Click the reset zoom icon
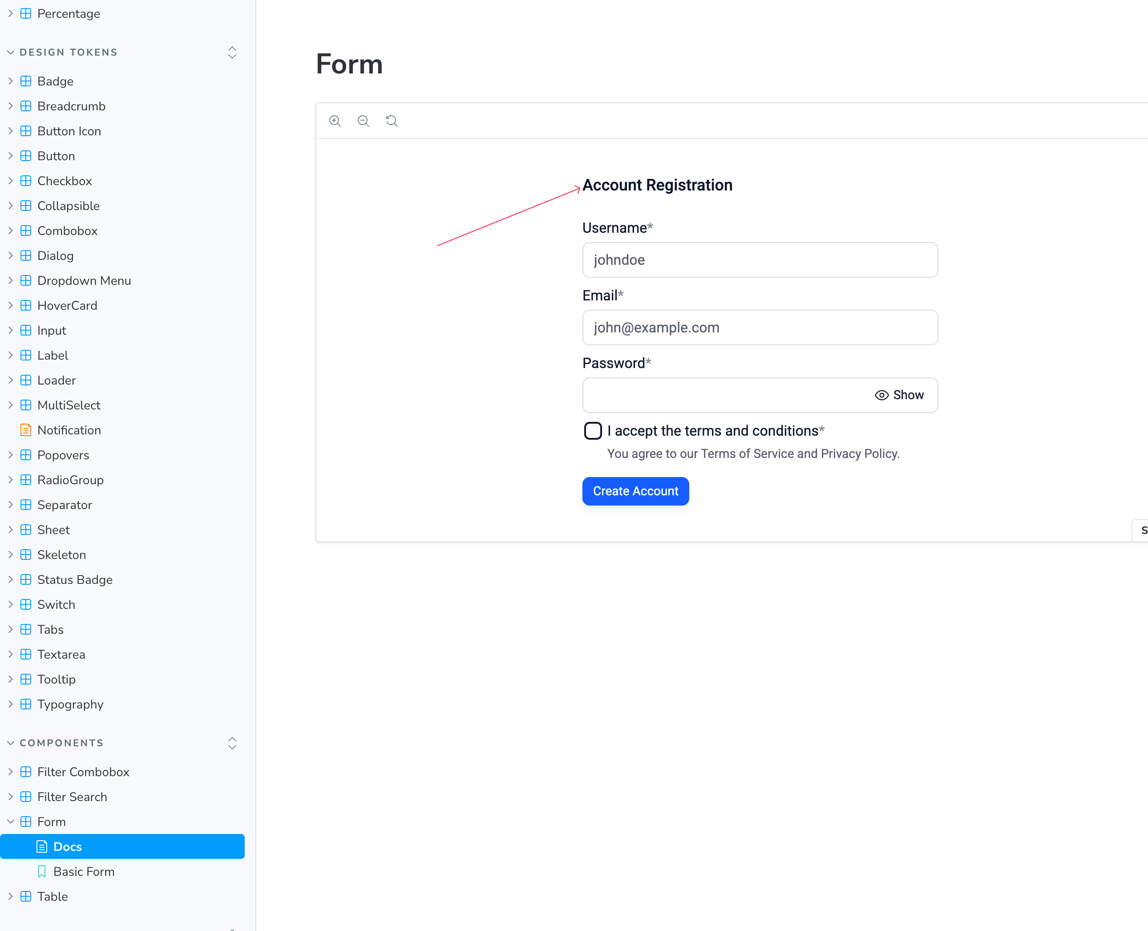 pos(392,121)
